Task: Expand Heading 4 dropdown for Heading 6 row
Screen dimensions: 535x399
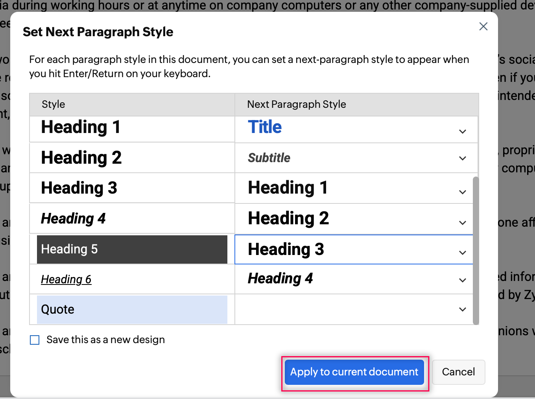Action: 462,280
